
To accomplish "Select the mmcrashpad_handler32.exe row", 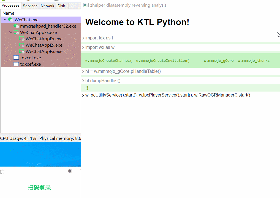I will coord(41,26).
